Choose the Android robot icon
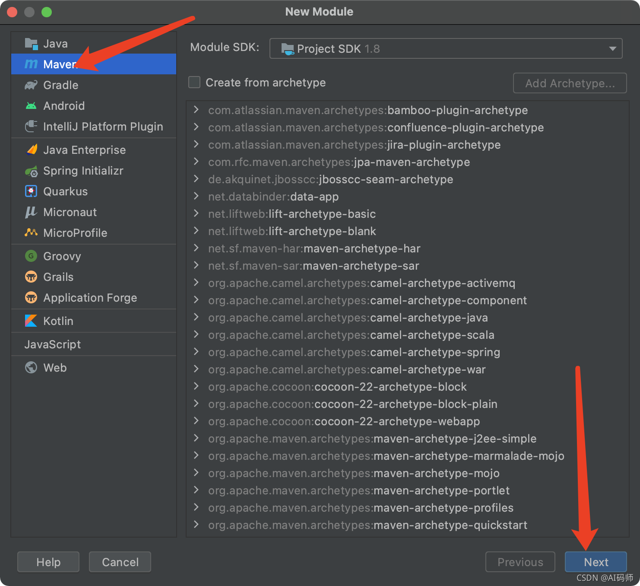This screenshot has width=640, height=586. tap(31, 106)
